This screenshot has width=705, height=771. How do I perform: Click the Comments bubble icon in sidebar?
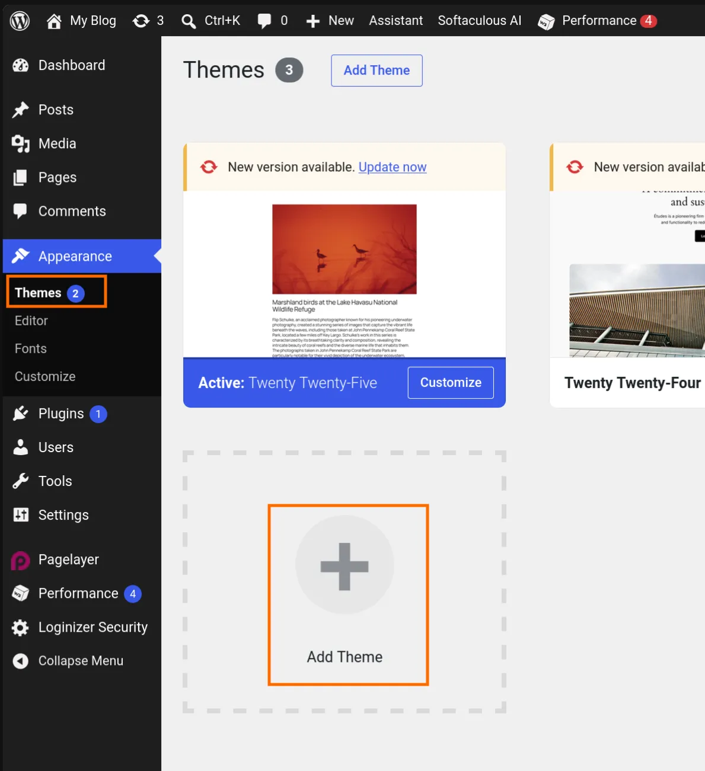21,211
